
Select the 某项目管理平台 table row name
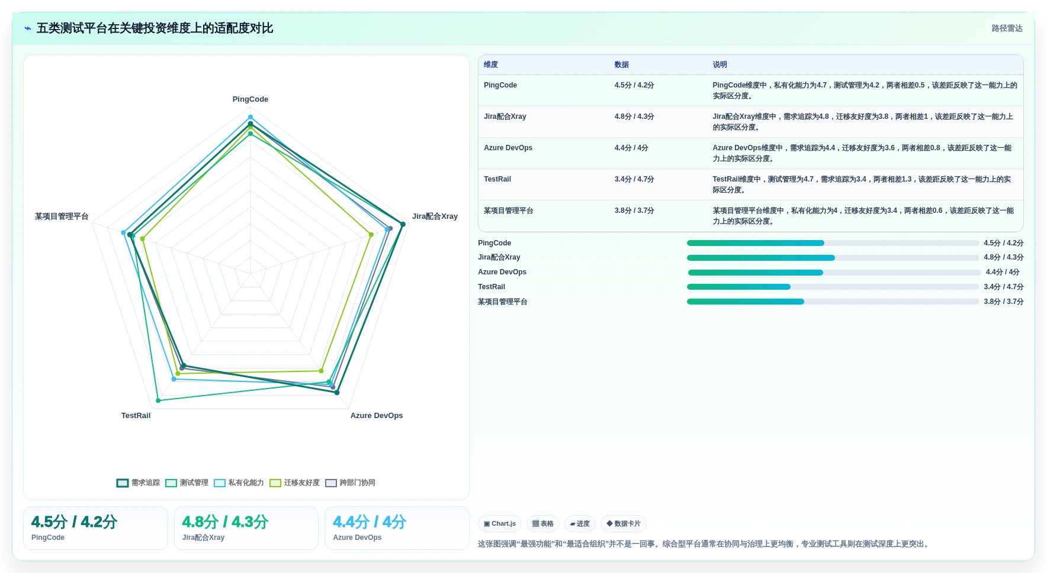[509, 211]
